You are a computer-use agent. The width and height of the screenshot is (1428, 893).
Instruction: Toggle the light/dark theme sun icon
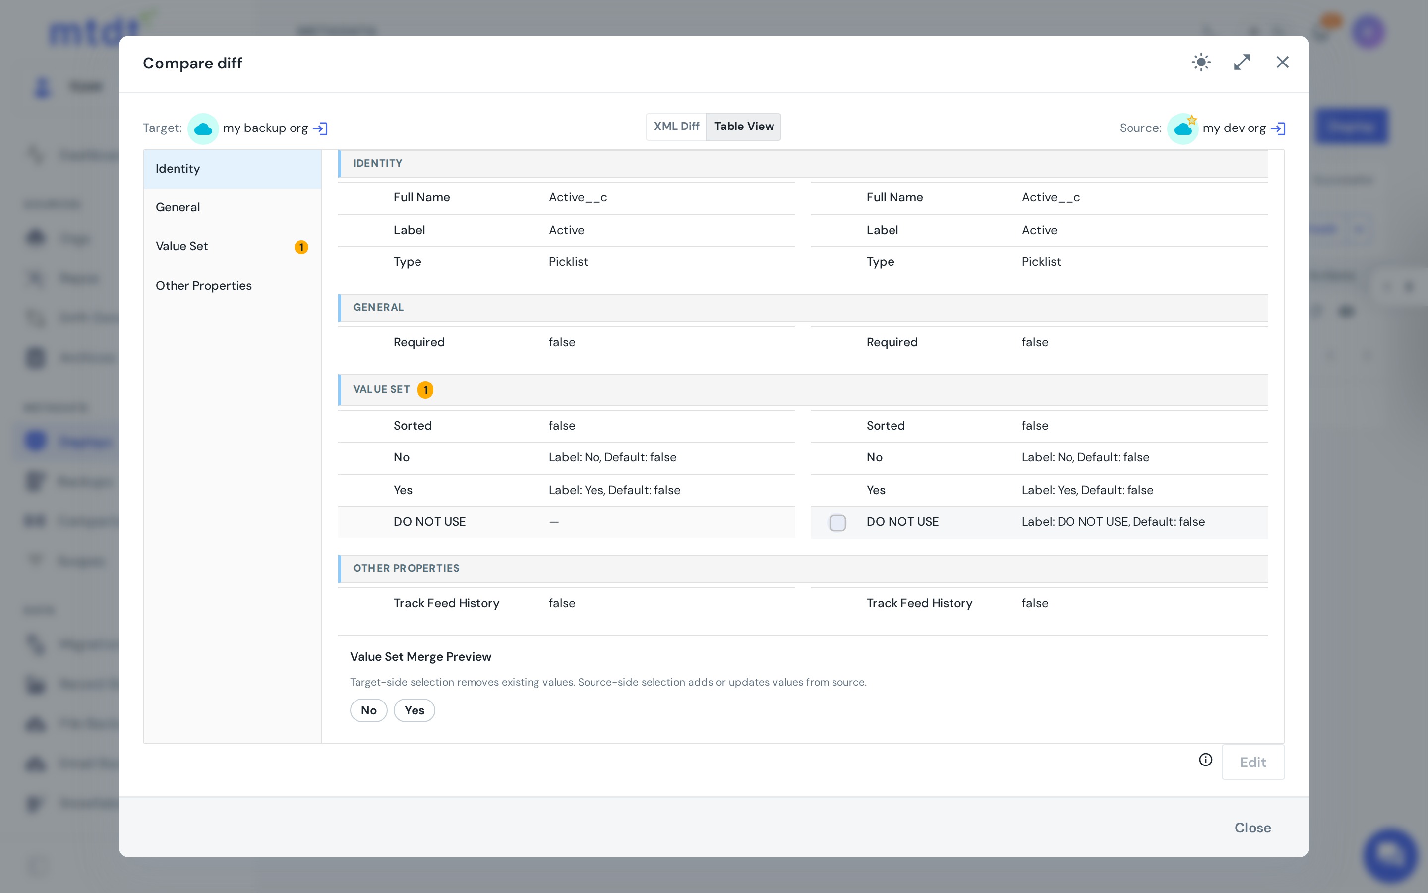click(x=1201, y=62)
